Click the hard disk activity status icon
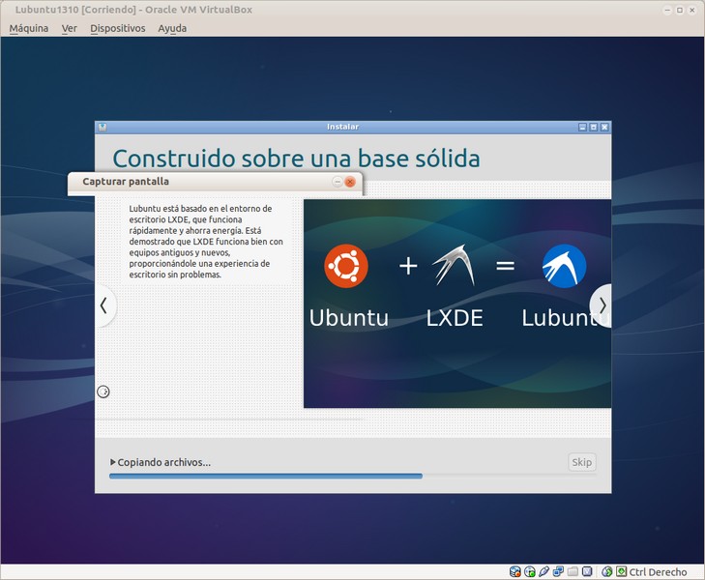The height and width of the screenshot is (580, 705). tap(515, 572)
